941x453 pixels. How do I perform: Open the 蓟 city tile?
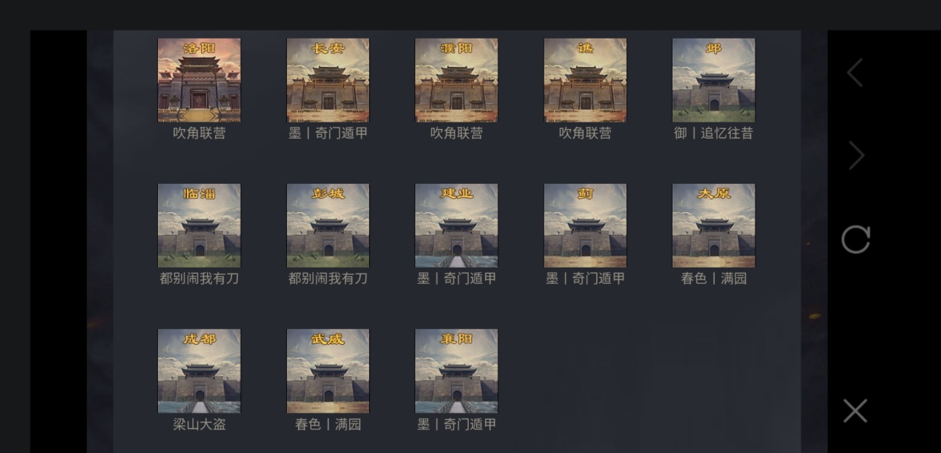(585, 225)
